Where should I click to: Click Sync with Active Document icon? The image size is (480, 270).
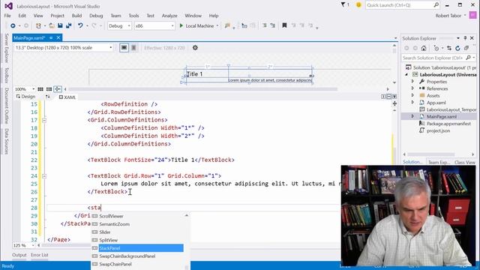pos(449,48)
